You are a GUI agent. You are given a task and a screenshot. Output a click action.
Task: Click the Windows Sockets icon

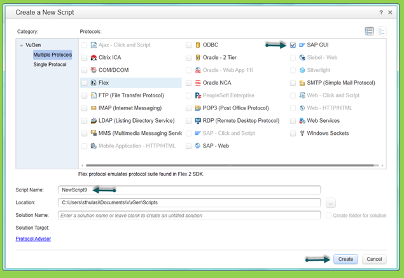tap(302, 134)
